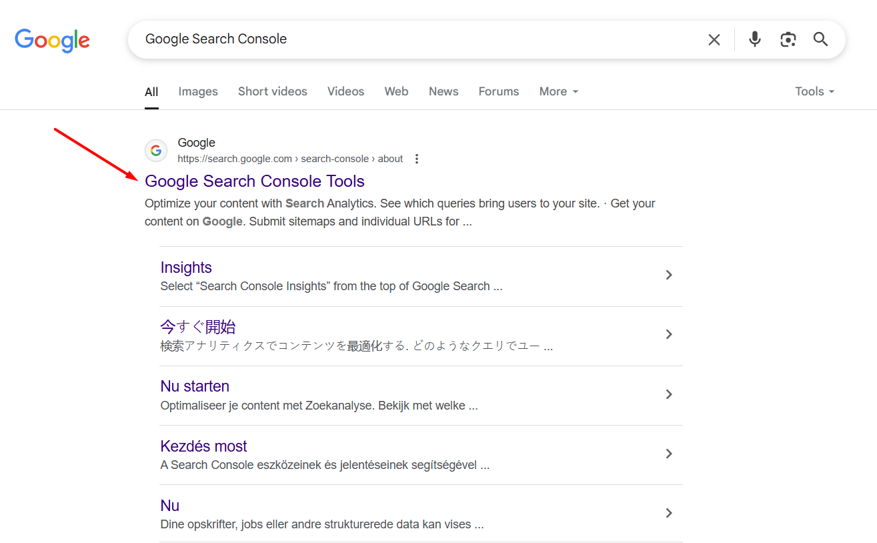This screenshot has width=877, height=543.
Task: Open the Tools dropdown
Action: tap(814, 91)
